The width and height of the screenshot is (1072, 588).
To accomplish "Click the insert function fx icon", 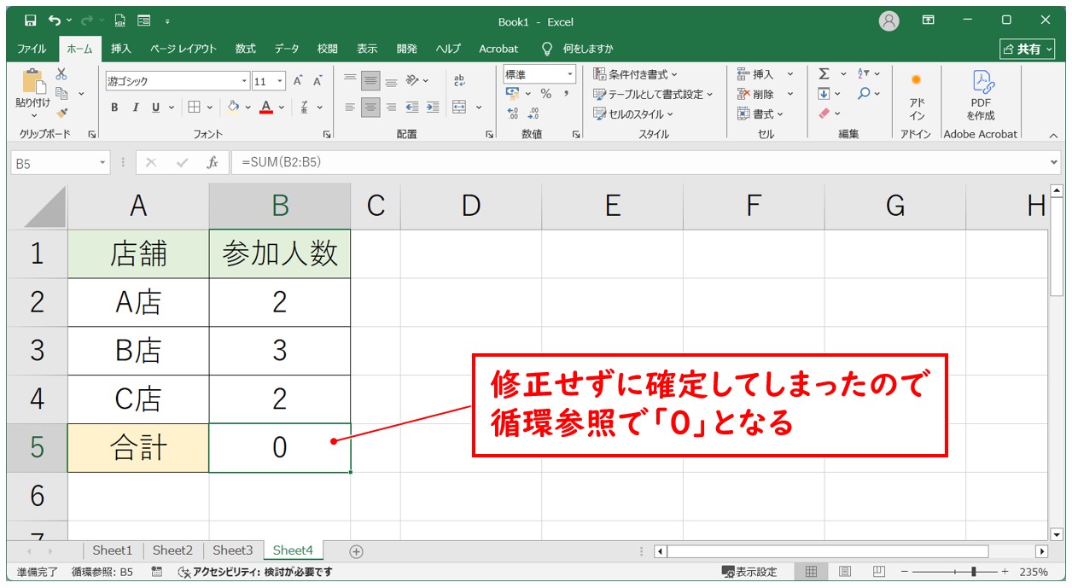I will pyautogui.click(x=213, y=162).
